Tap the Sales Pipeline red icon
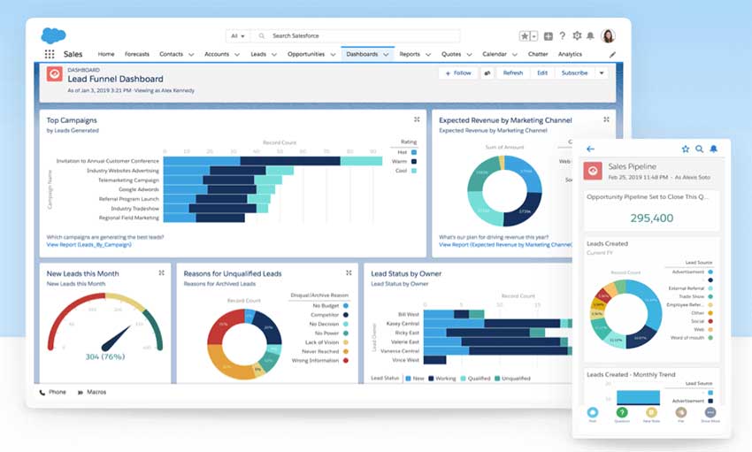 593,171
